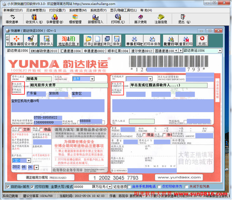The image size is (232, 200).
Task: Click 新建 new document icon
Action: [98, 40]
